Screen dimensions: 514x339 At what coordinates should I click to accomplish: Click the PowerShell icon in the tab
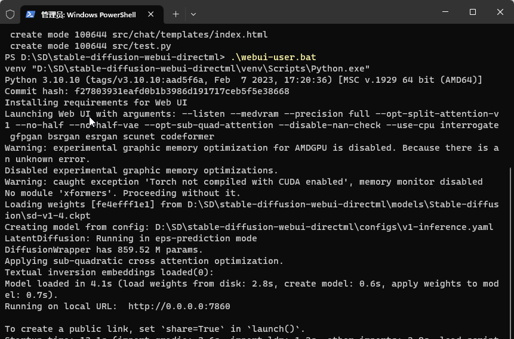coord(30,14)
